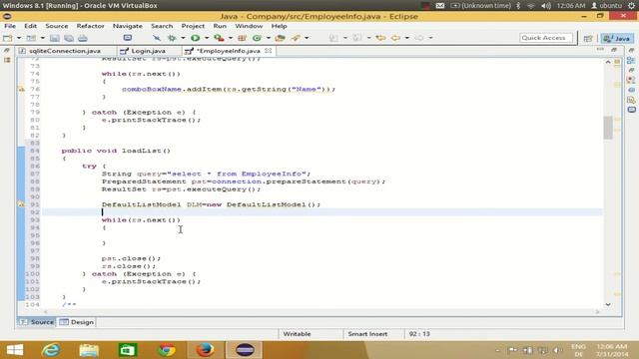Expand the Debug dropdown arrow
This screenshot has width=639, height=359.
[183, 38]
